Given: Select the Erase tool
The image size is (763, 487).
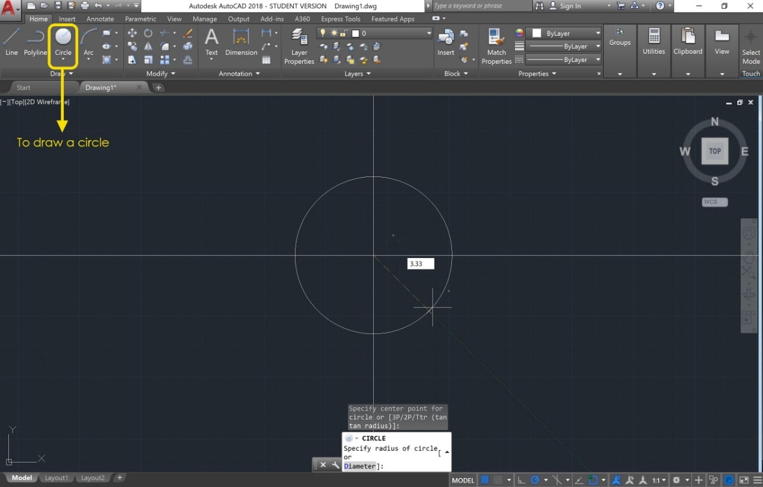Looking at the screenshot, I should (188, 33).
